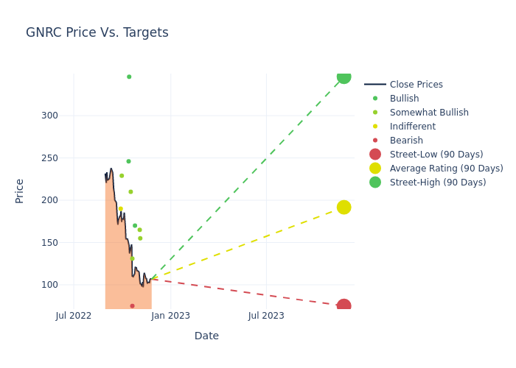Click the Jan 2023 x-axis label
The image size is (516, 368).
[x=170, y=316]
